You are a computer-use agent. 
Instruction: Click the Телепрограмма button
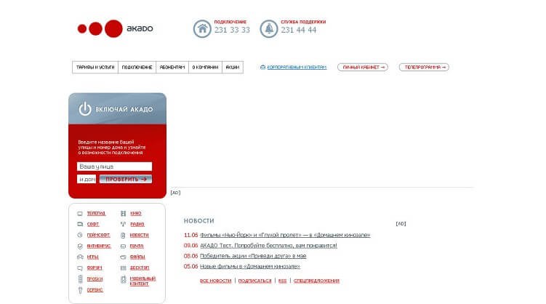coord(424,67)
